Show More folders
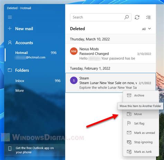164x160 pixels. pos(20,91)
